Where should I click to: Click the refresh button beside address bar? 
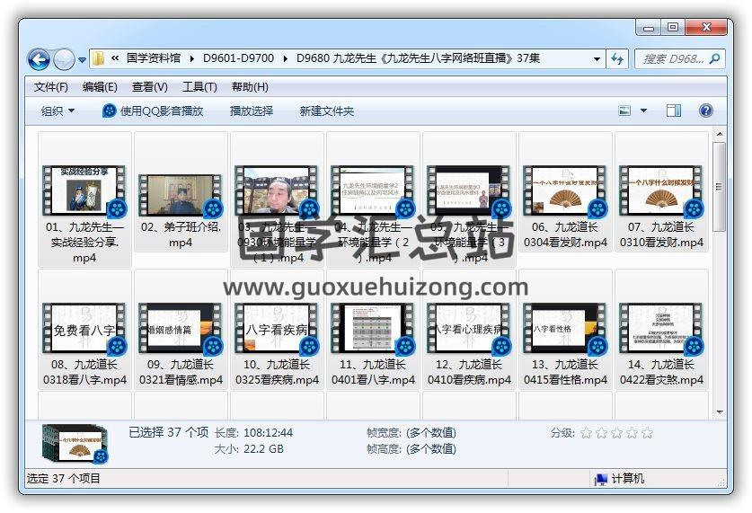[x=617, y=59]
